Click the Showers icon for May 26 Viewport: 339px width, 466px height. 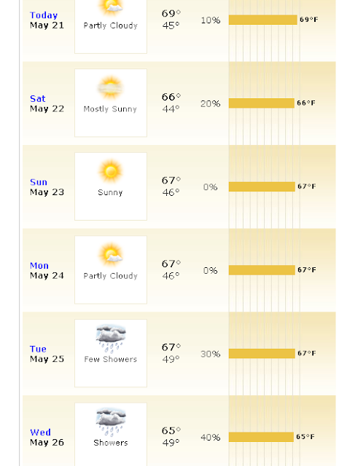111,422
